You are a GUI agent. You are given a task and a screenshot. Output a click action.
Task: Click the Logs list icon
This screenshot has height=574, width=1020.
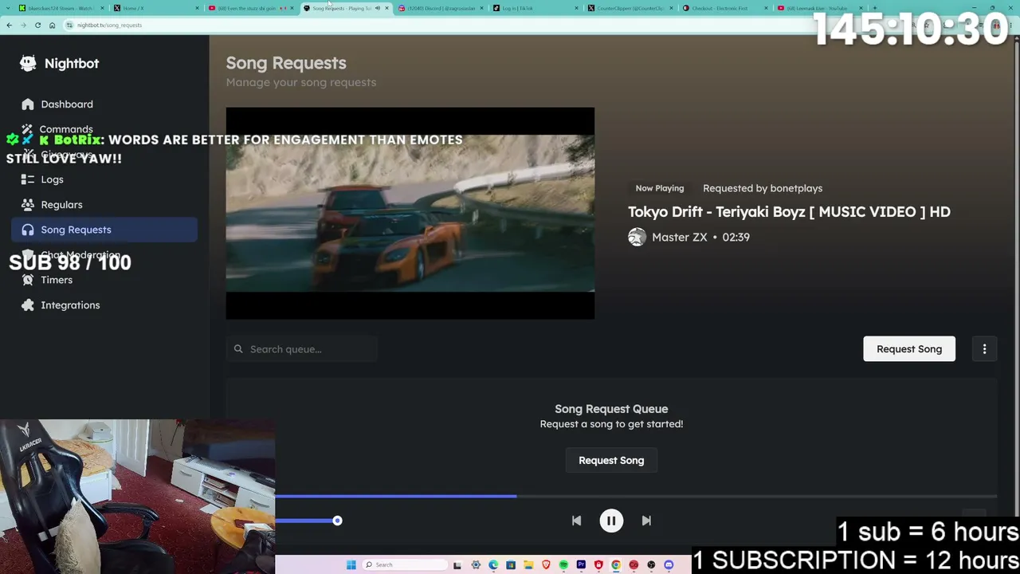[28, 179]
